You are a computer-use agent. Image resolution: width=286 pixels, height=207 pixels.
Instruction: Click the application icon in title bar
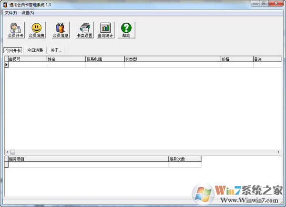click(5, 5)
